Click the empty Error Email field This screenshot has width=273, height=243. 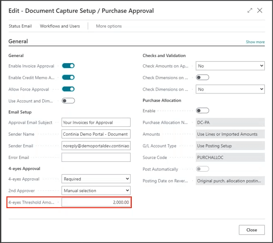tap(96, 157)
